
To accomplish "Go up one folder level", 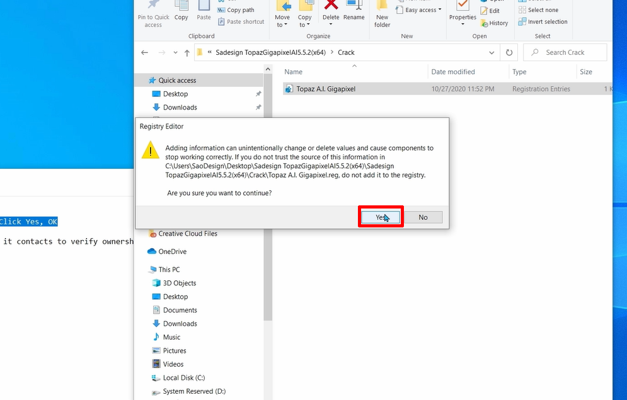I will point(187,52).
